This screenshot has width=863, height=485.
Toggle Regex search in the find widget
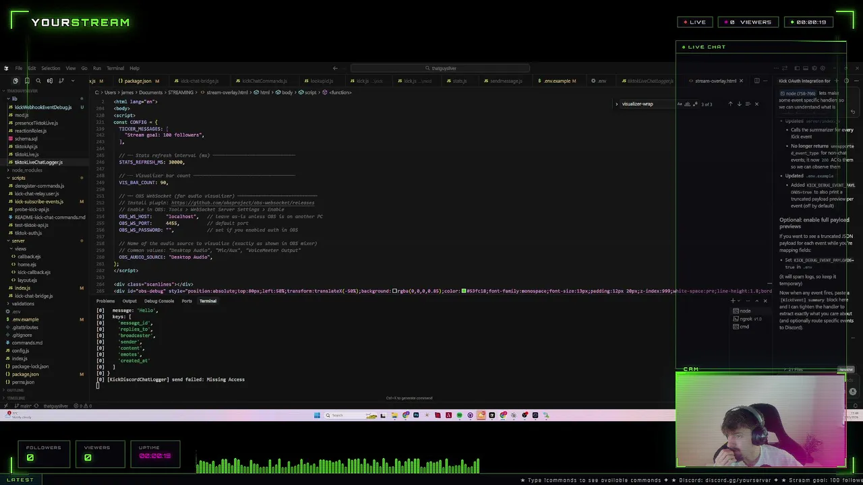(696, 104)
